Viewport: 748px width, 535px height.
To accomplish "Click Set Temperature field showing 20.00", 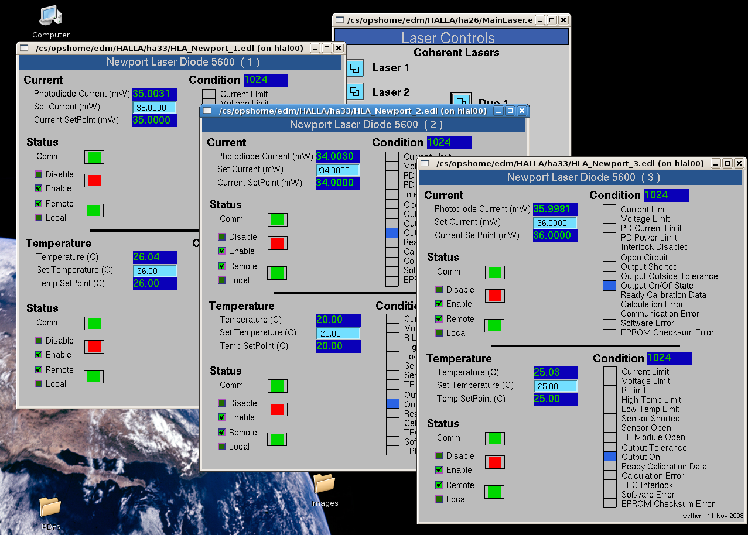I will click(338, 334).
